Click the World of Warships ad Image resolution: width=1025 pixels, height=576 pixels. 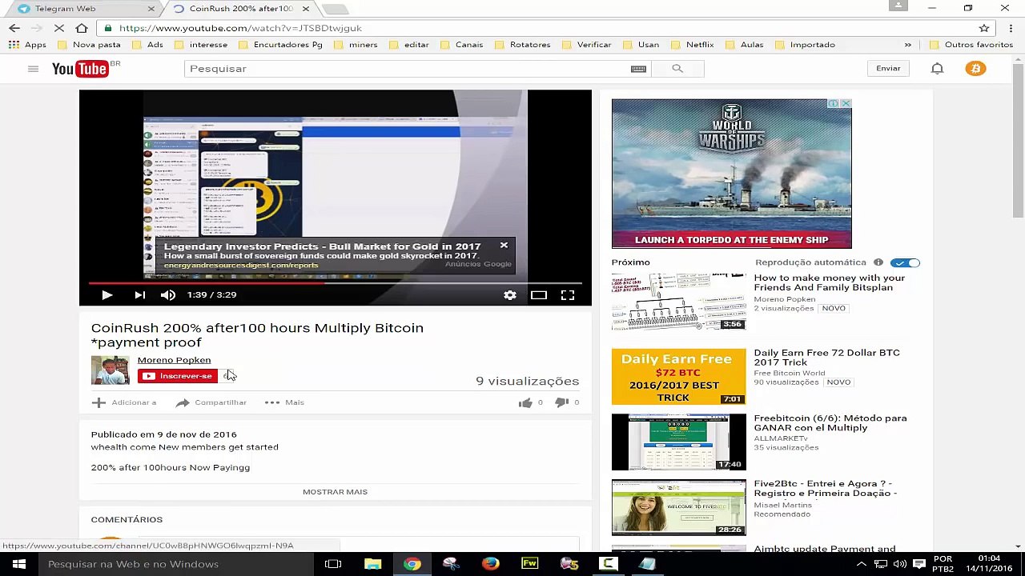(731, 174)
